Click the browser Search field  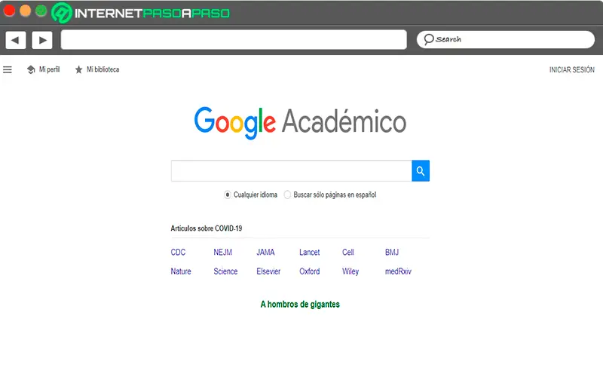pos(506,39)
